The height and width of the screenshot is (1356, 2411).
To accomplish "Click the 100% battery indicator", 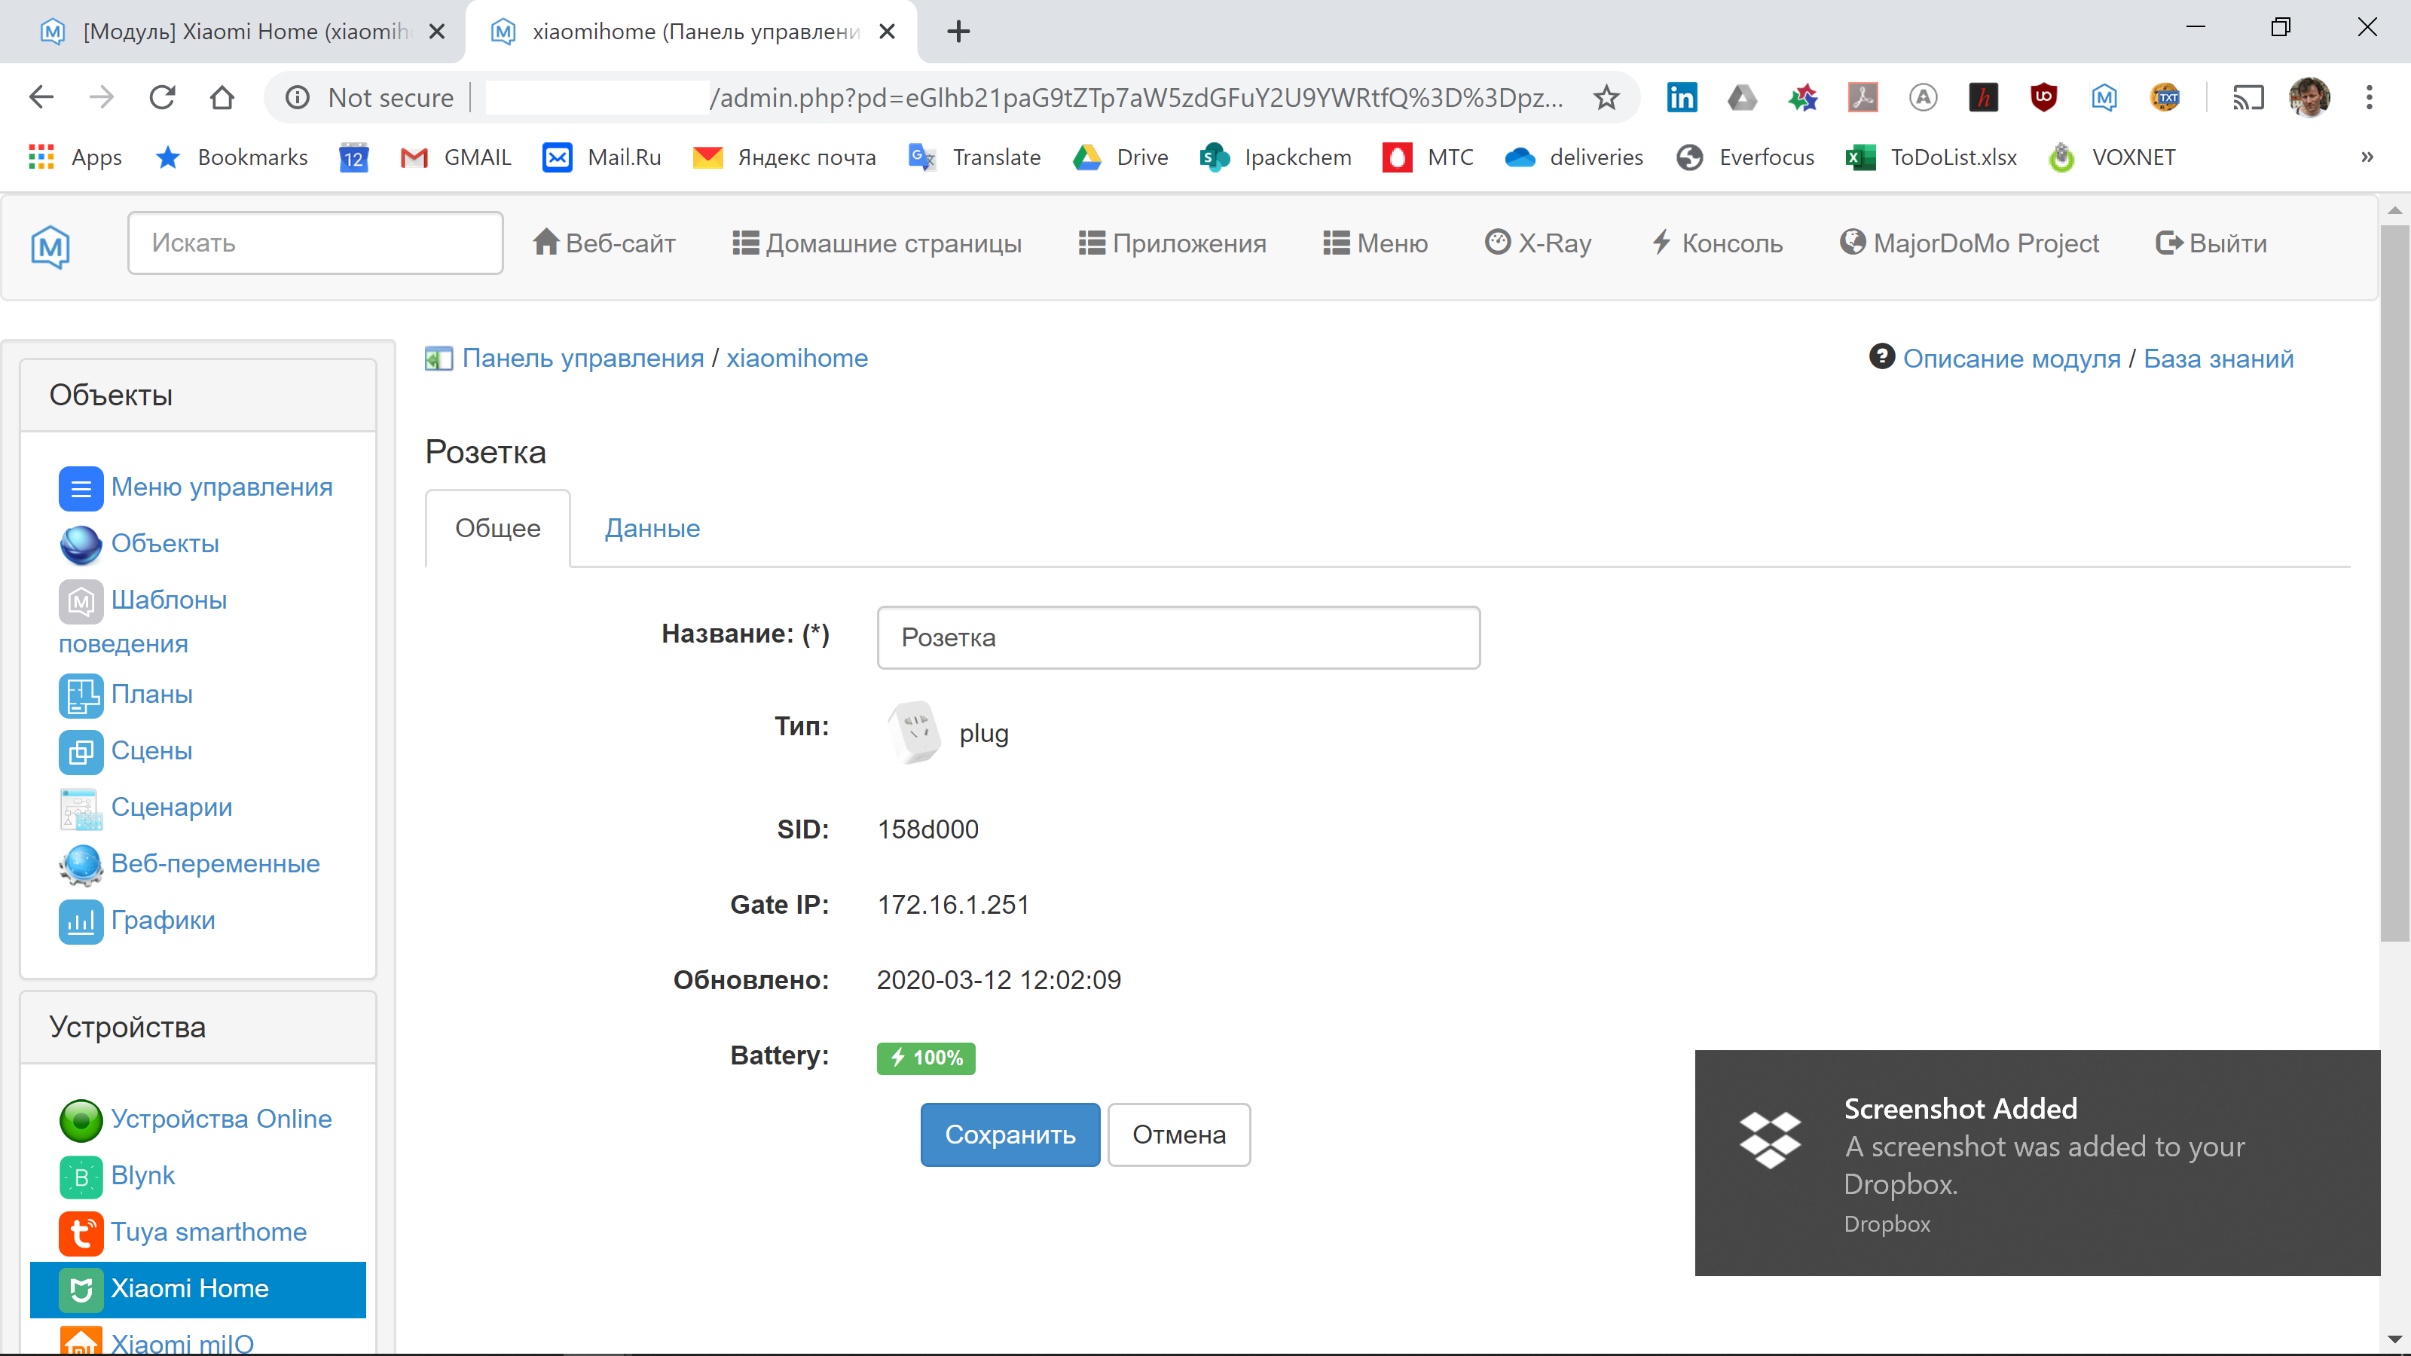I will (x=926, y=1058).
